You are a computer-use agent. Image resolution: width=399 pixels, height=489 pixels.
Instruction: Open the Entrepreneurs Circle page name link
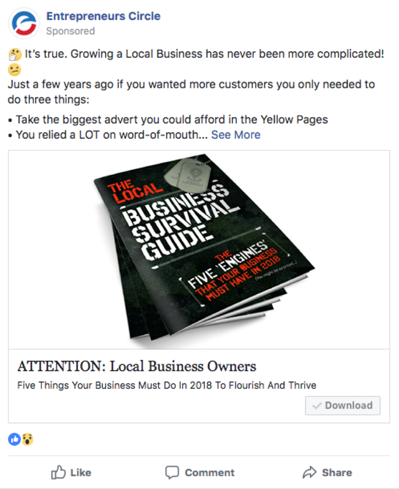pyautogui.click(x=103, y=16)
